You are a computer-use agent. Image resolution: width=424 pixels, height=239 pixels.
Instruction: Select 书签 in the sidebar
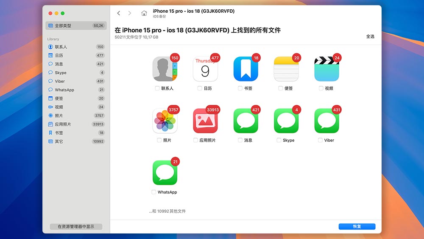click(76, 132)
